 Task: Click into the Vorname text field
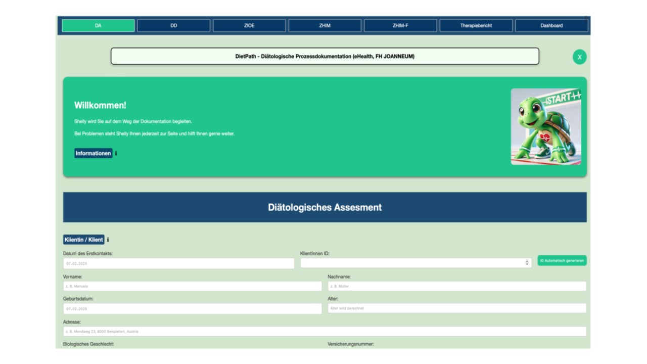pos(192,286)
